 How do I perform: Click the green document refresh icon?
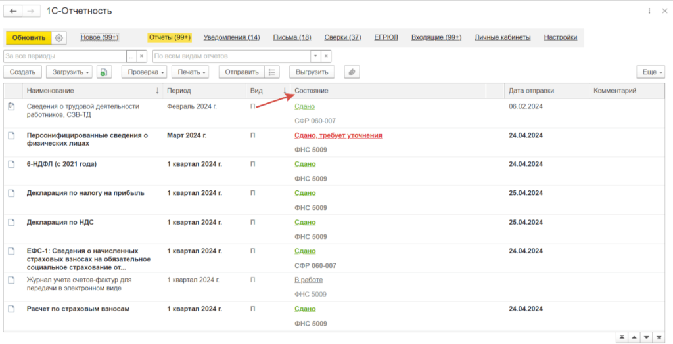pos(104,72)
